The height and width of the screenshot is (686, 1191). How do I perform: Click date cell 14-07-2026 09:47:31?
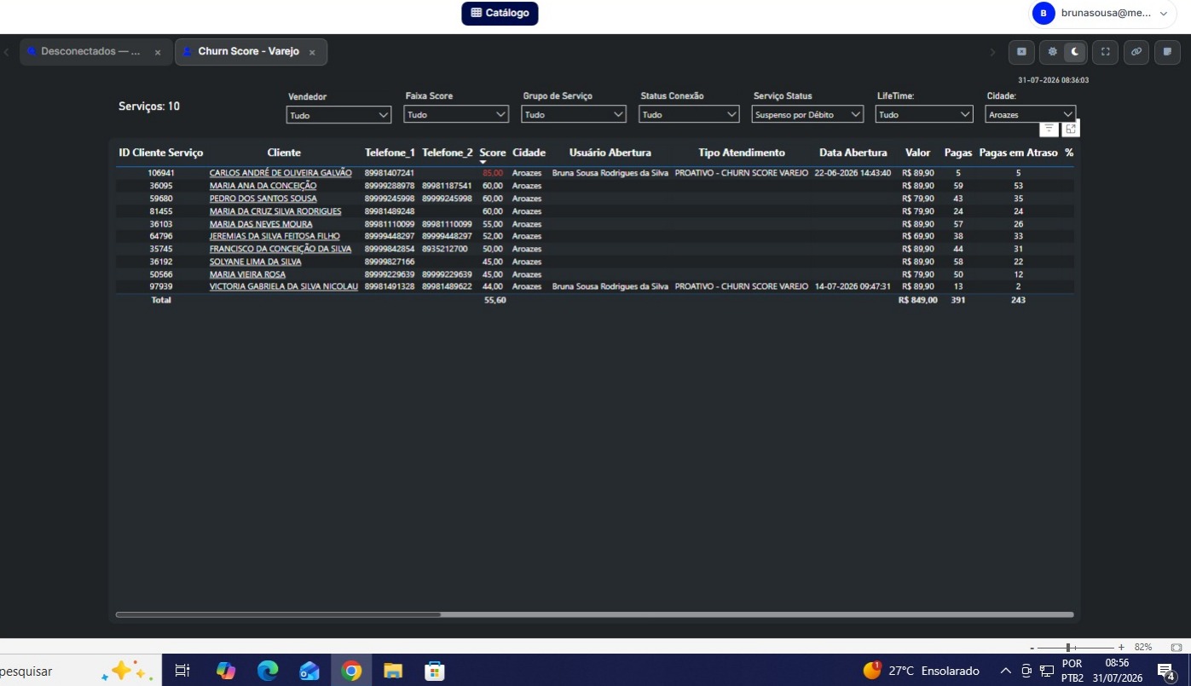tap(853, 286)
